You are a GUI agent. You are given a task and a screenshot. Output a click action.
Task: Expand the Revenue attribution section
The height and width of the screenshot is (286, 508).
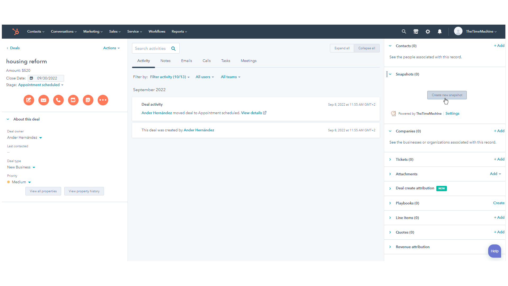pyautogui.click(x=390, y=247)
